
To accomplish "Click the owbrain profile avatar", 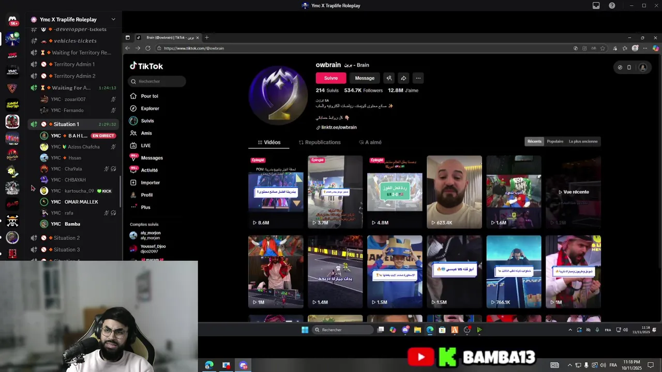I will tap(279, 96).
